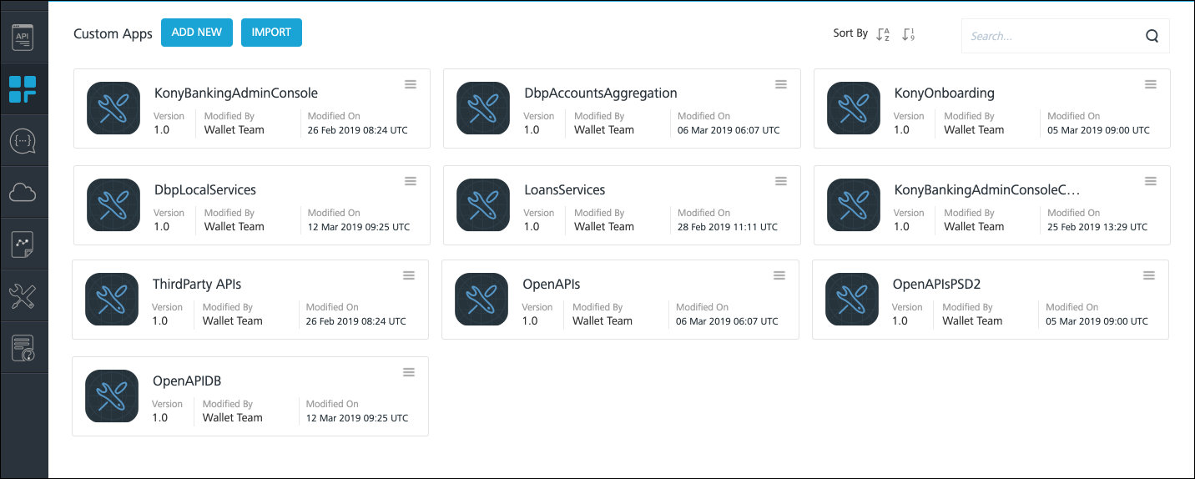Open the tools wrench sidebar icon
Image resolution: width=1195 pixels, height=479 pixels.
(x=23, y=296)
